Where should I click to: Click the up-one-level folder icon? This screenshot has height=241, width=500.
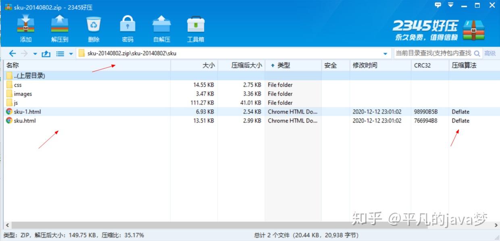46,53
